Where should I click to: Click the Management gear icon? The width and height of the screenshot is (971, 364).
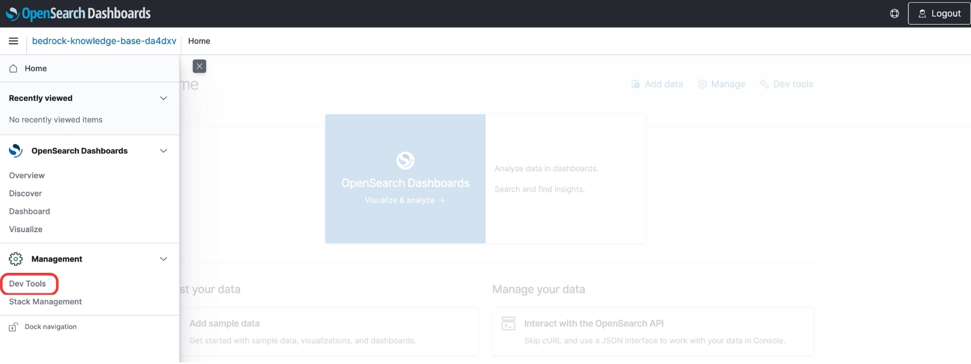coord(16,259)
